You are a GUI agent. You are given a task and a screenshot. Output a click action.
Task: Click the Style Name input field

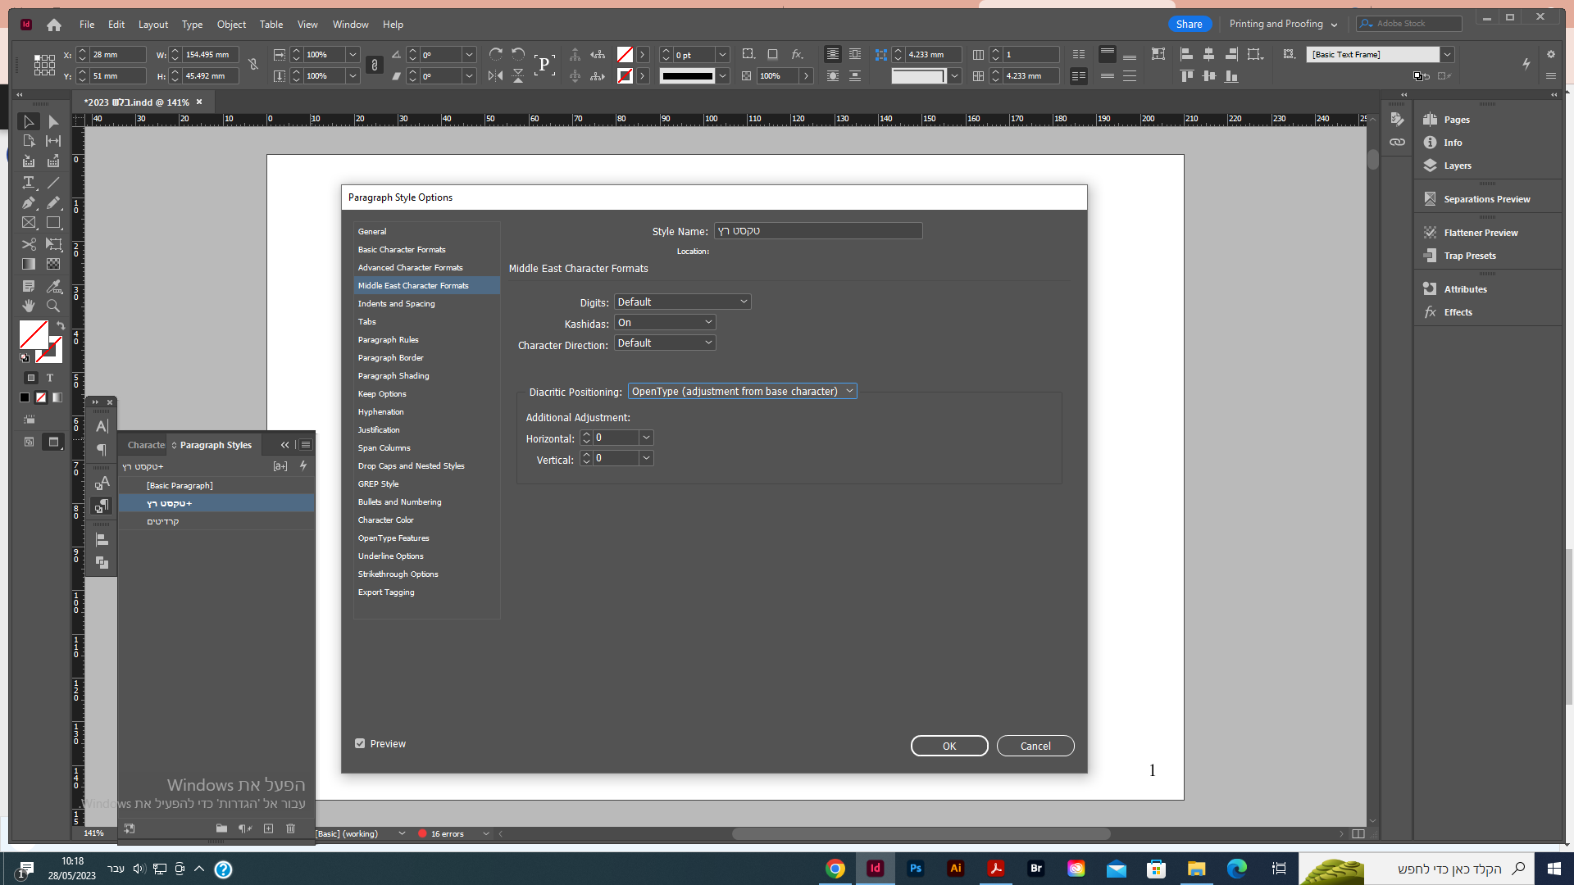[x=817, y=231]
